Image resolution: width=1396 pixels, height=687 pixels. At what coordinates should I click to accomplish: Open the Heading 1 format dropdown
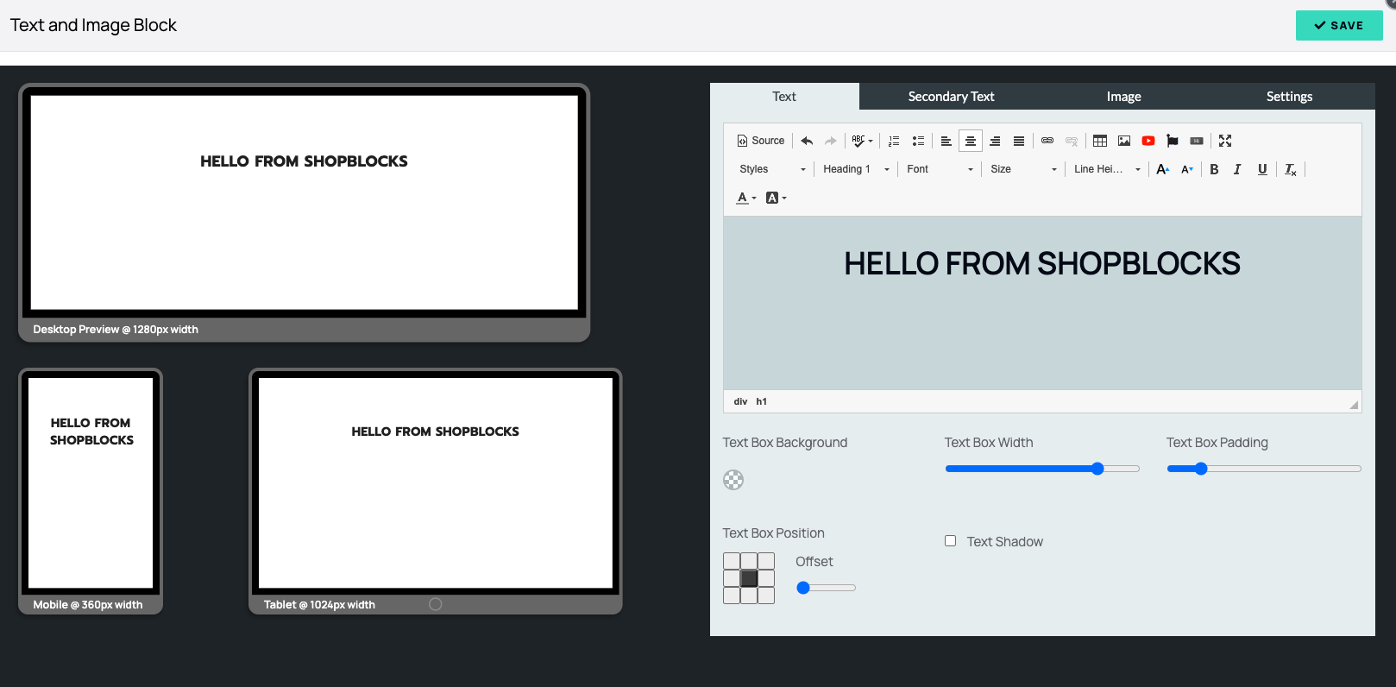click(856, 169)
